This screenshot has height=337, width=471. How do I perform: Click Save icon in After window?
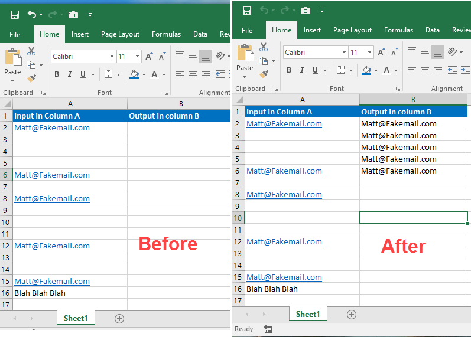pyautogui.click(x=247, y=11)
